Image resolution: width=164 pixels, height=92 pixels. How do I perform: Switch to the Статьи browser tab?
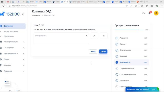(81, 2)
